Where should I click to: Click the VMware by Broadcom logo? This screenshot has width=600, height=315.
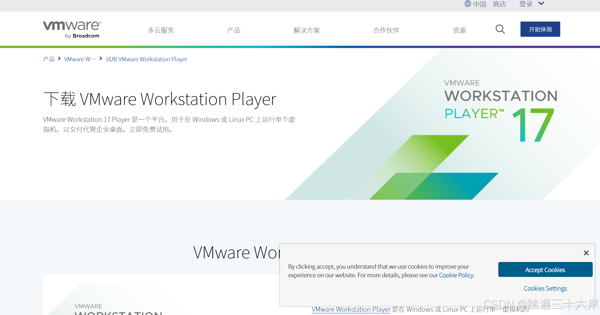pyautogui.click(x=72, y=29)
